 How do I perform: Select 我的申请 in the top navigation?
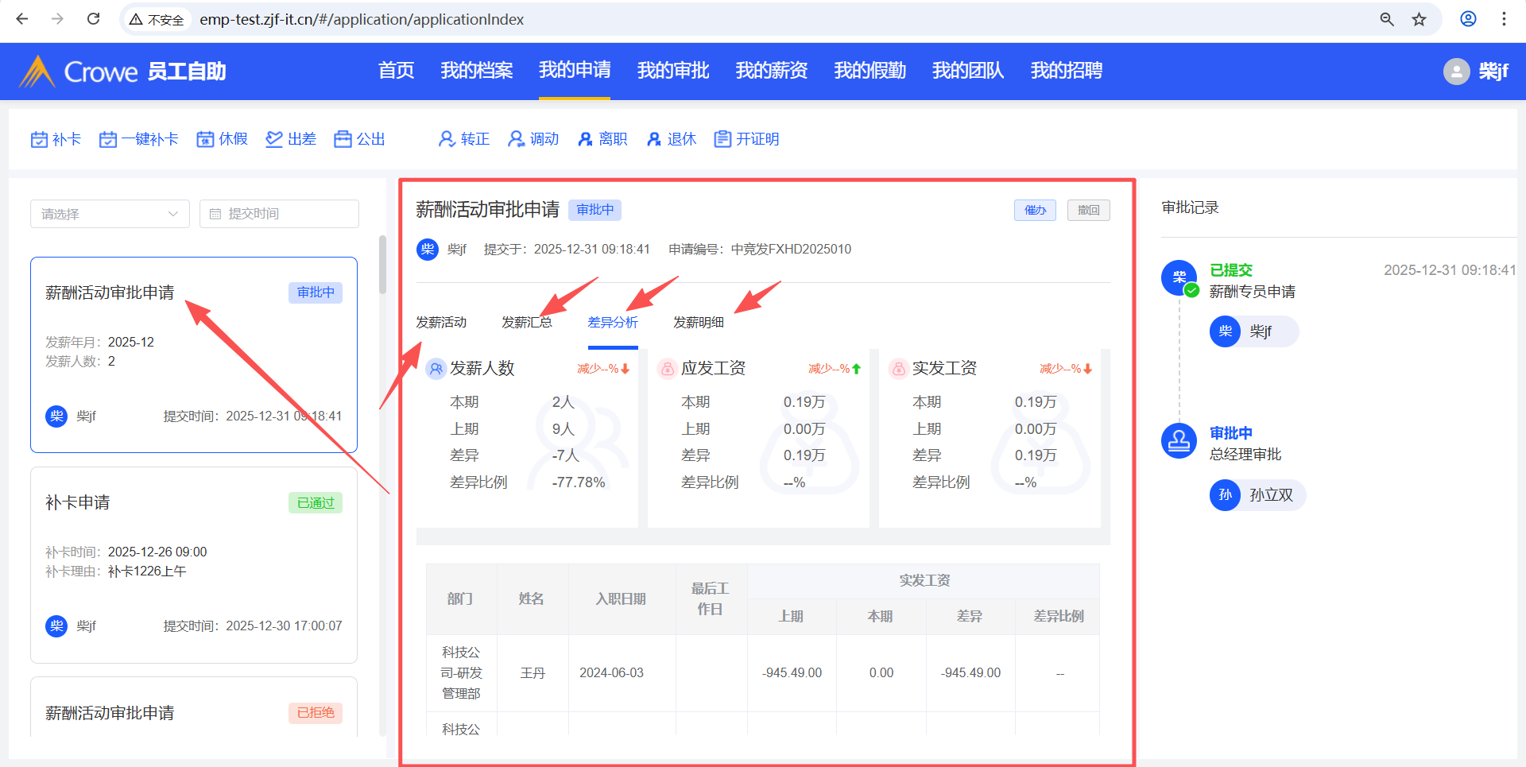click(575, 71)
